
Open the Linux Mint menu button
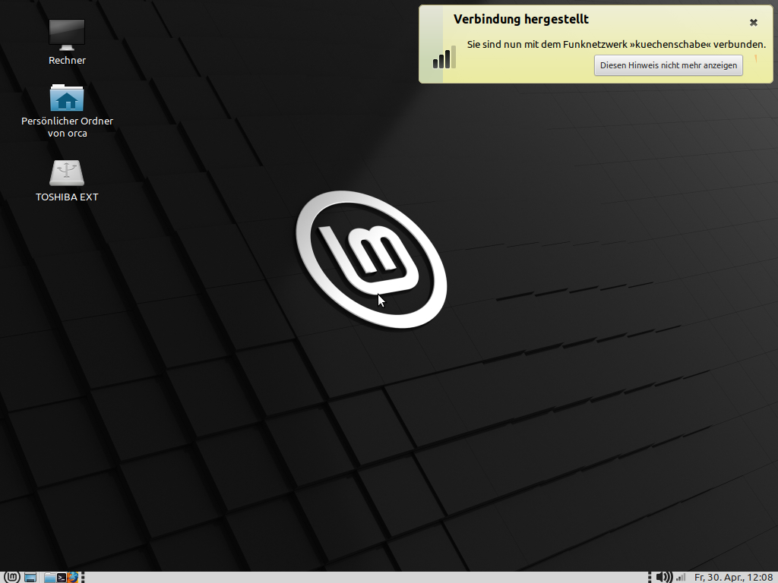[x=12, y=577]
